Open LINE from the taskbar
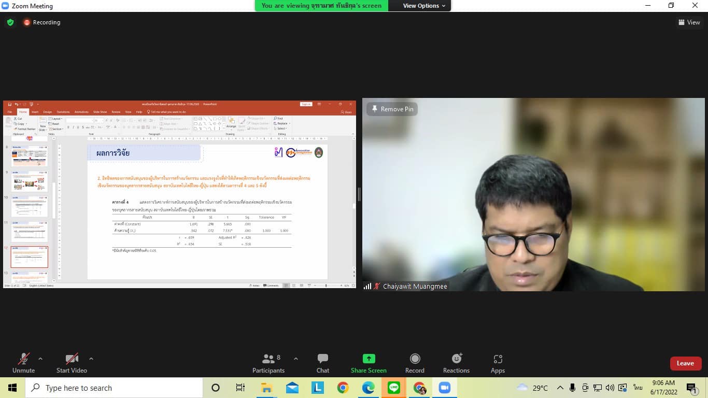The image size is (708, 398). click(394, 388)
